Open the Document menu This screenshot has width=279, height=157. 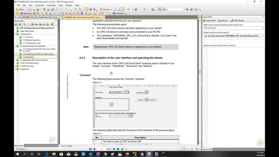[40, 5]
